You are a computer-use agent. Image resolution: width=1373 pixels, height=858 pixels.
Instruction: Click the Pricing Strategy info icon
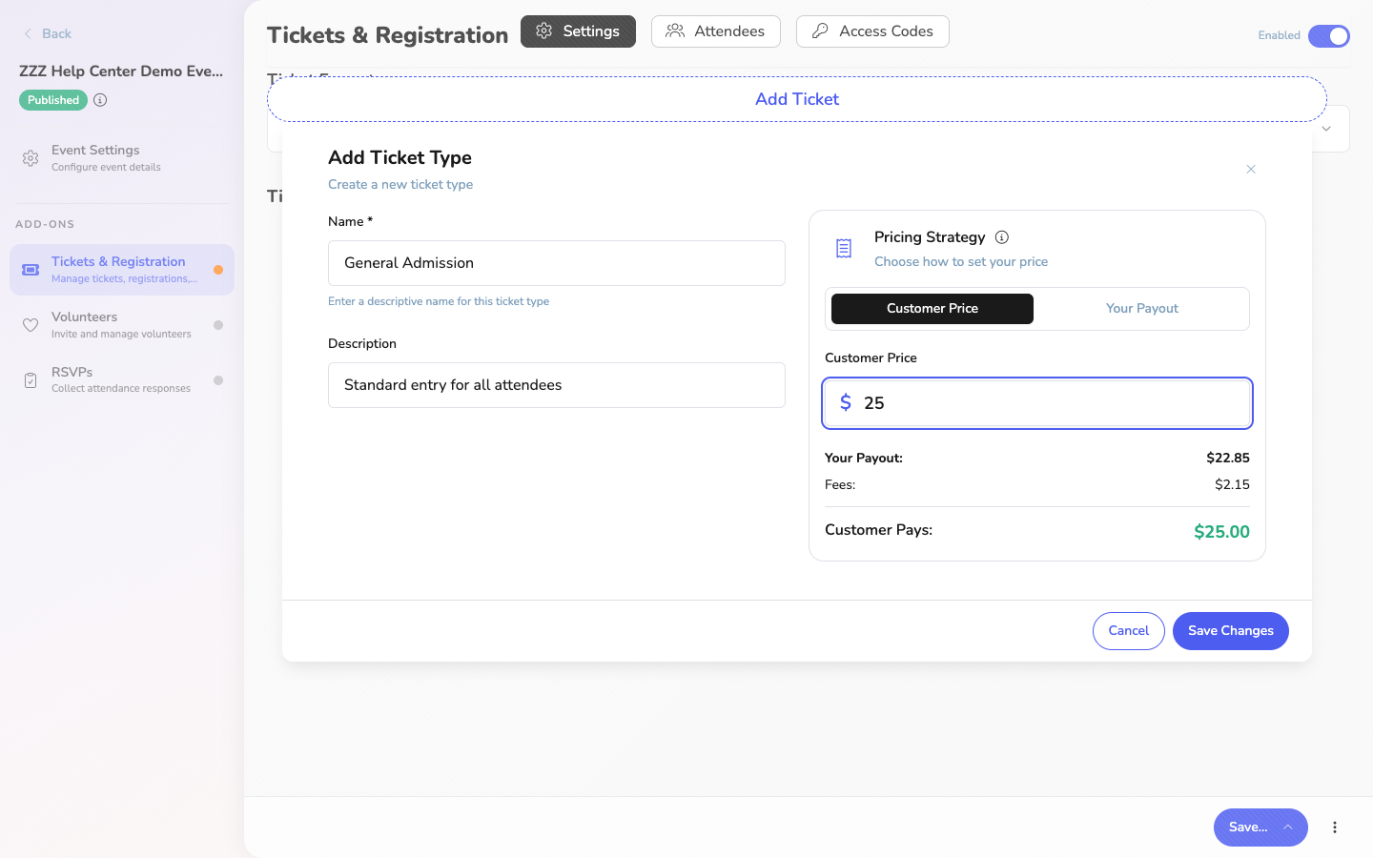1002,237
